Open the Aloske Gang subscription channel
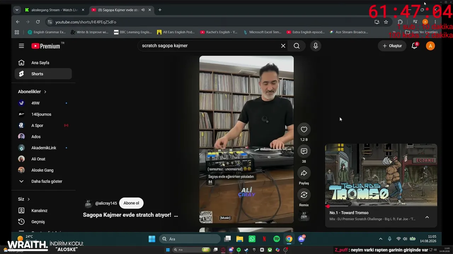 coord(43,170)
